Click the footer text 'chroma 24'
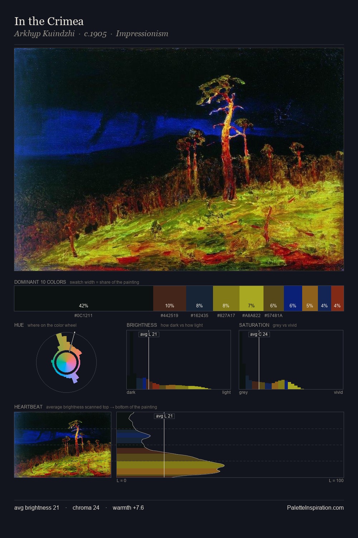 (86, 508)
